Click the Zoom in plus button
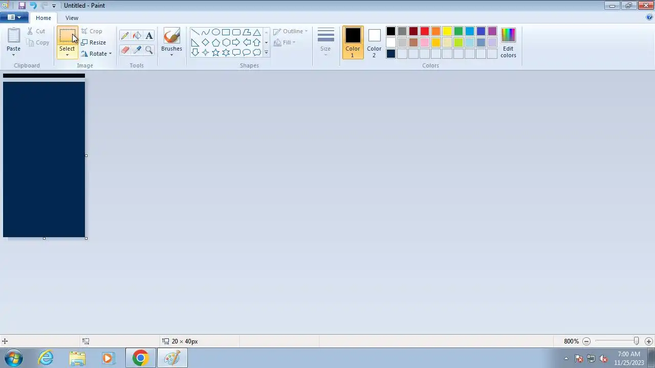 click(x=649, y=341)
